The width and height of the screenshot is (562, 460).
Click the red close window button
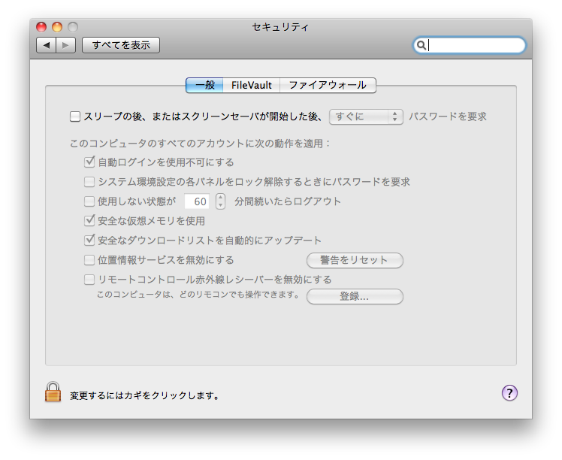click(x=41, y=27)
